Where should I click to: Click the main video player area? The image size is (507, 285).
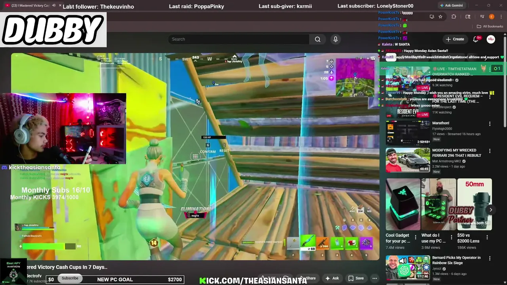tap(195, 156)
